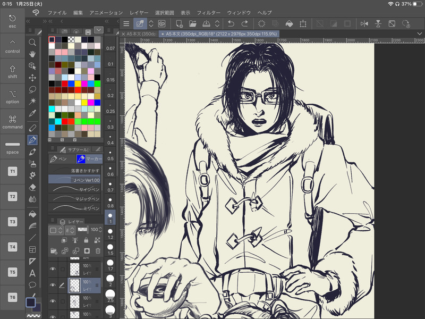Screen dimensions: 425x319
Task: Toggle Lock transparent pixels icon
Action: tap(97, 240)
